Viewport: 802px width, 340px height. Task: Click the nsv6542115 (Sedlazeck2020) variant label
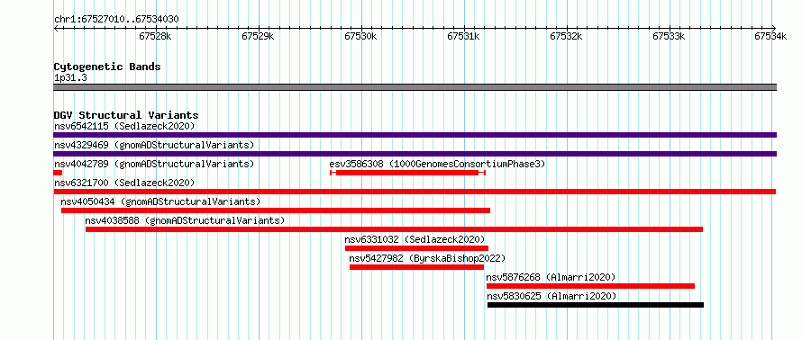coord(124,126)
